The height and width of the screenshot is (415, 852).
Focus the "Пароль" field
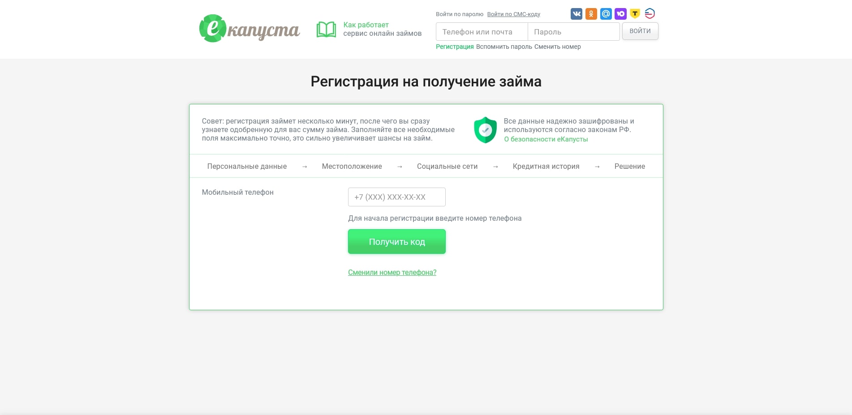tap(574, 32)
